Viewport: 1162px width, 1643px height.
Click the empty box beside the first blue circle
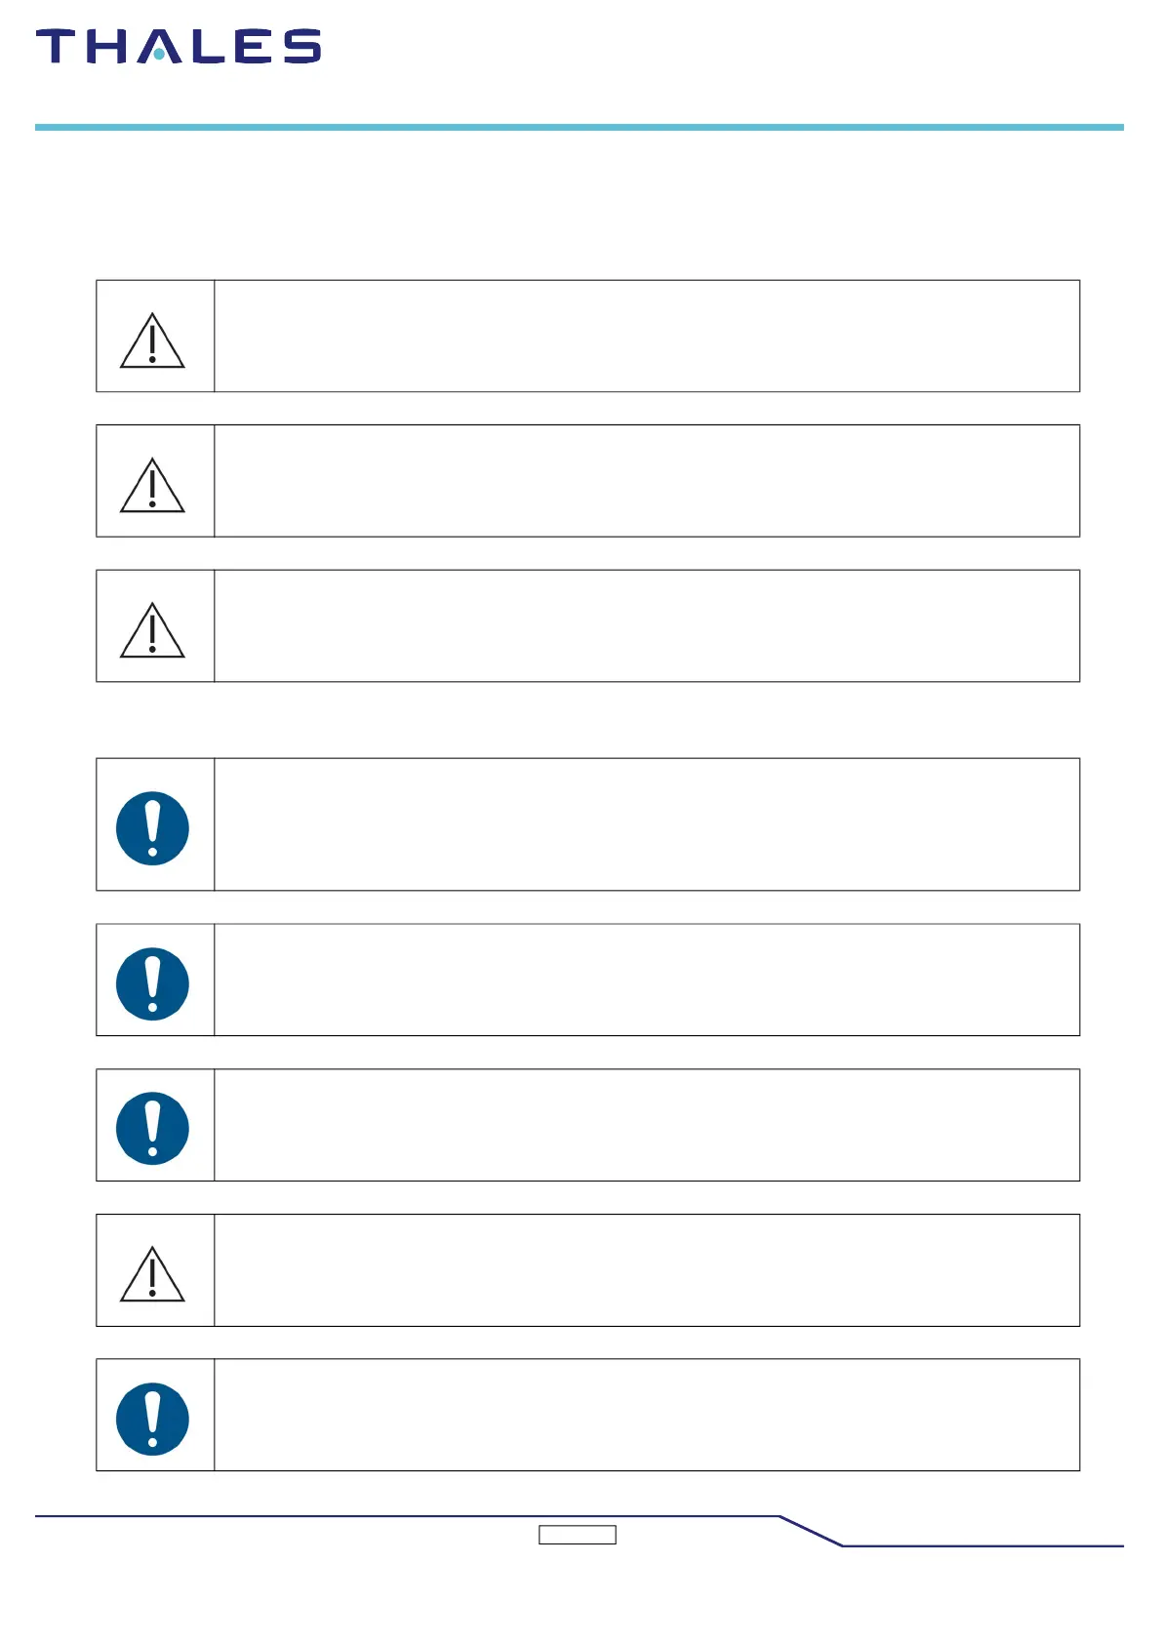646,824
